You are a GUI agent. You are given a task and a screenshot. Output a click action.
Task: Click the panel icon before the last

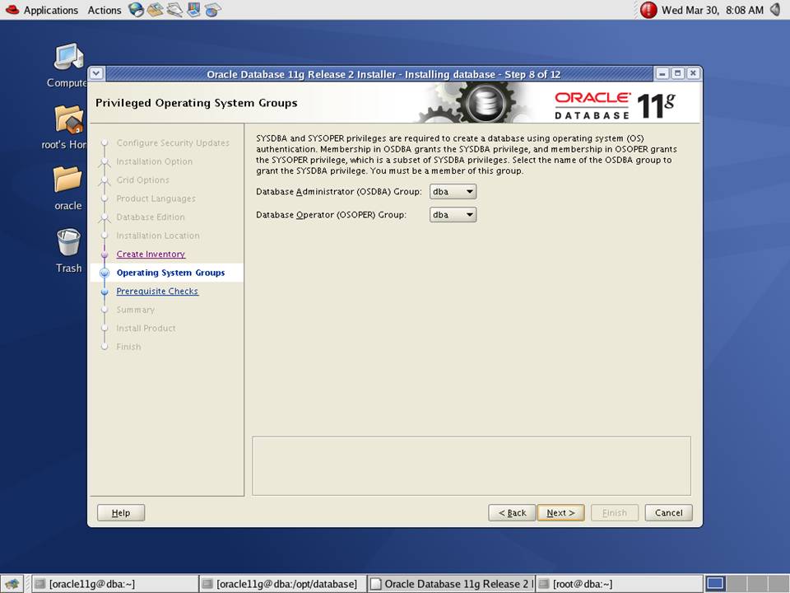193,10
